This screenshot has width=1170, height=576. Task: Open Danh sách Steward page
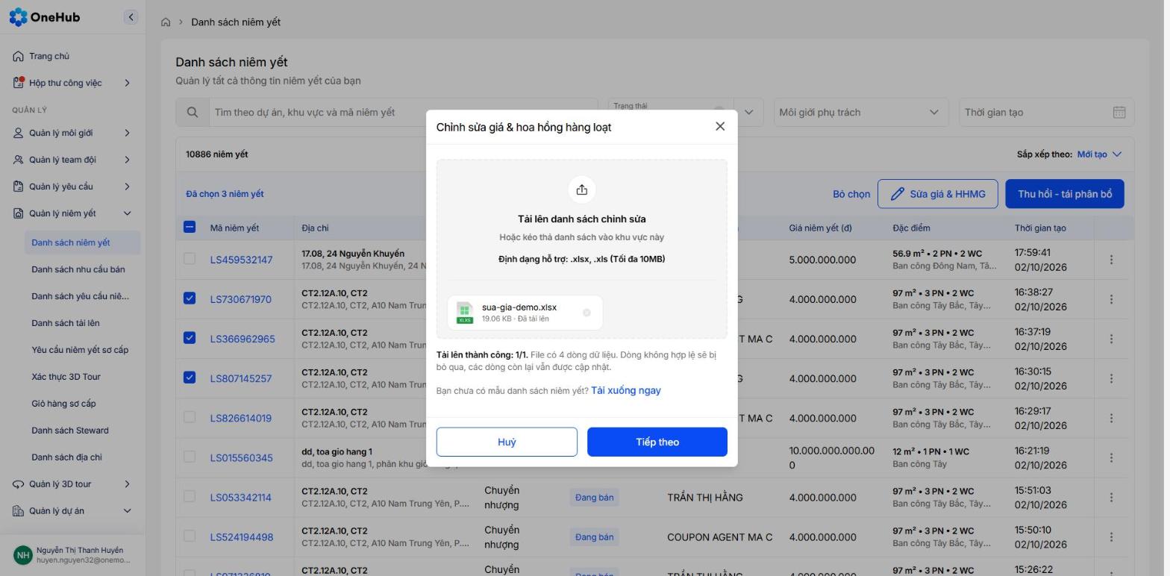[70, 431]
